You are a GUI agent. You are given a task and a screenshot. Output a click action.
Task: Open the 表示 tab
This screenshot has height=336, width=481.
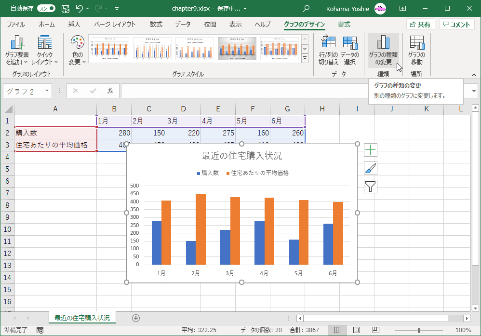point(236,24)
